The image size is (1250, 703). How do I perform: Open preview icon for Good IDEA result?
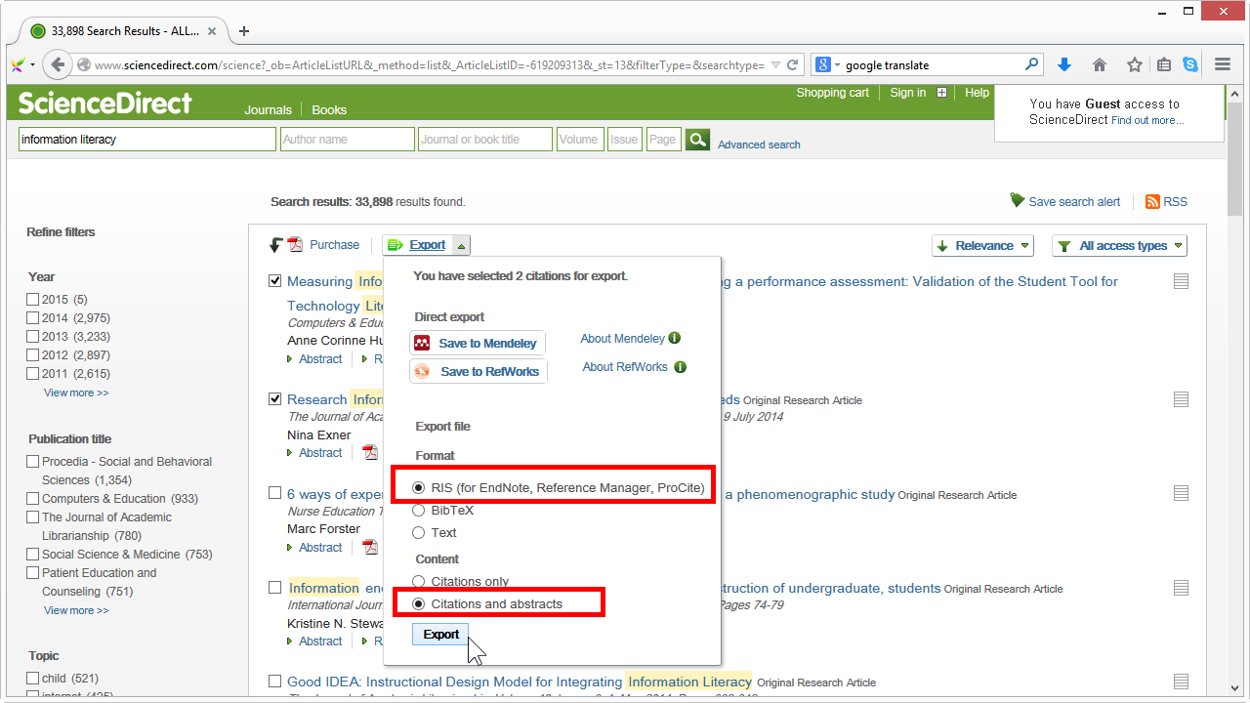[1181, 682]
